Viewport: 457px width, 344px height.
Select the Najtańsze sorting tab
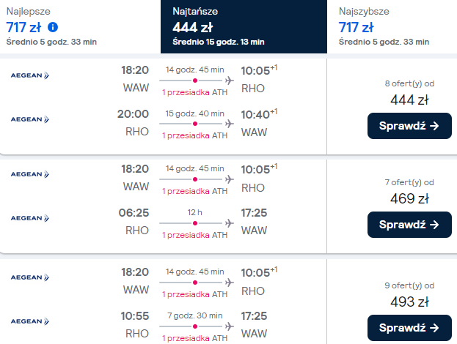[244, 27]
